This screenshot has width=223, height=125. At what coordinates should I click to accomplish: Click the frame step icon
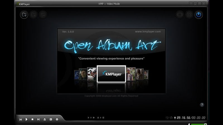click(88, 117)
